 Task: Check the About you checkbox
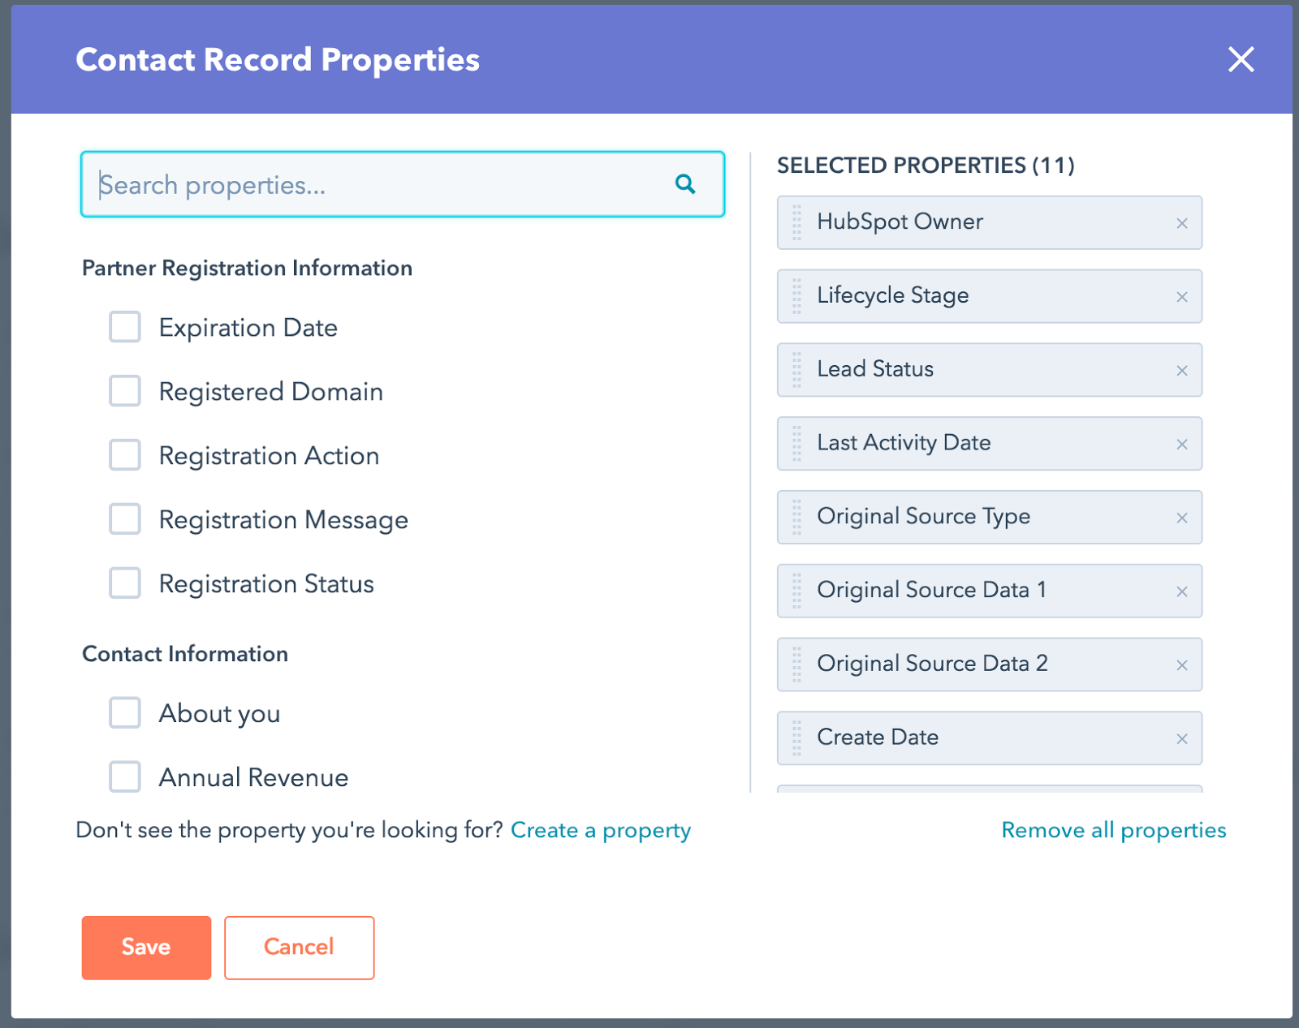tap(125, 713)
